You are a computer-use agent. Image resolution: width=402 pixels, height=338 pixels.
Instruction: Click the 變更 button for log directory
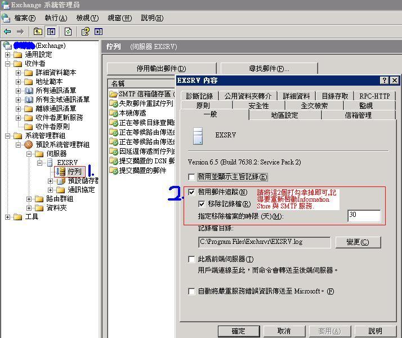click(357, 242)
